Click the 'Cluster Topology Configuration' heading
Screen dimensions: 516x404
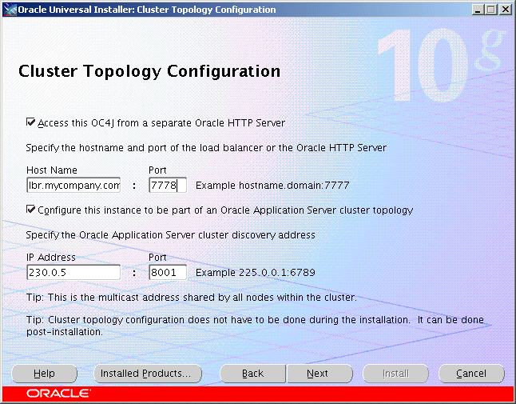point(149,71)
